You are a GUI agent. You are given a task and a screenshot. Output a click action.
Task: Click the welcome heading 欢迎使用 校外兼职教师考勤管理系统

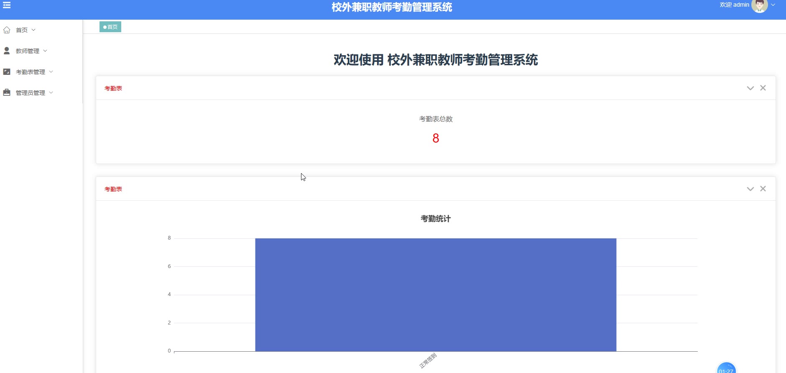click(x=436, y=60)
